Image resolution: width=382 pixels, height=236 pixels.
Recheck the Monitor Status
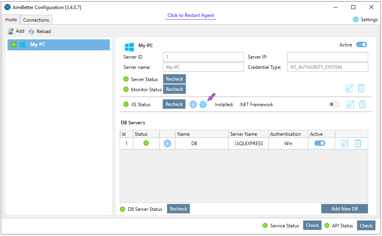[x=174, y=89]
